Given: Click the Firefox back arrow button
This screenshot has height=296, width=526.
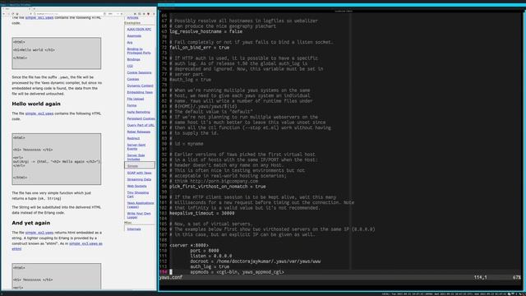Looking at the screenshot, I should coord(3,14).
